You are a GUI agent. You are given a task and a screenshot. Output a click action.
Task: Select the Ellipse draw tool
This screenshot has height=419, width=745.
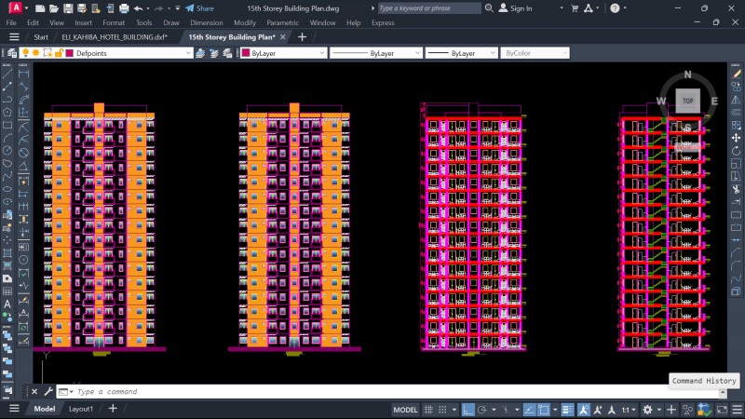pos(7,189)
